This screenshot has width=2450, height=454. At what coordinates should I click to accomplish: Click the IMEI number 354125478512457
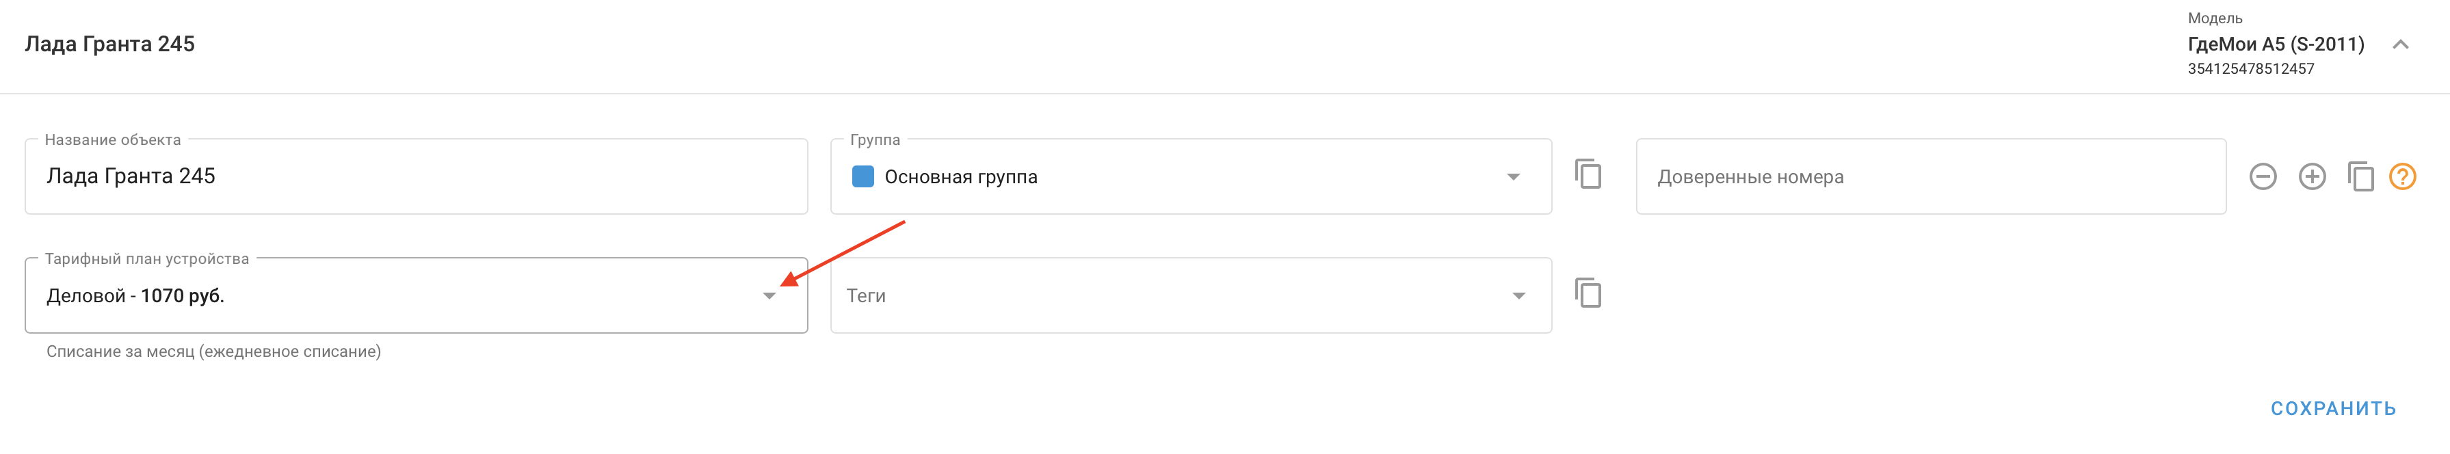point(2250,68)
